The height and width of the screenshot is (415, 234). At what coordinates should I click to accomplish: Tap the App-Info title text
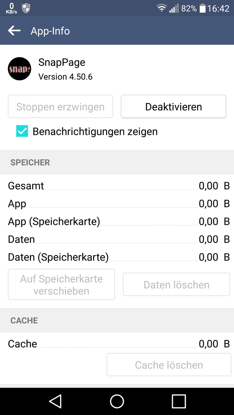pos(50,31)
